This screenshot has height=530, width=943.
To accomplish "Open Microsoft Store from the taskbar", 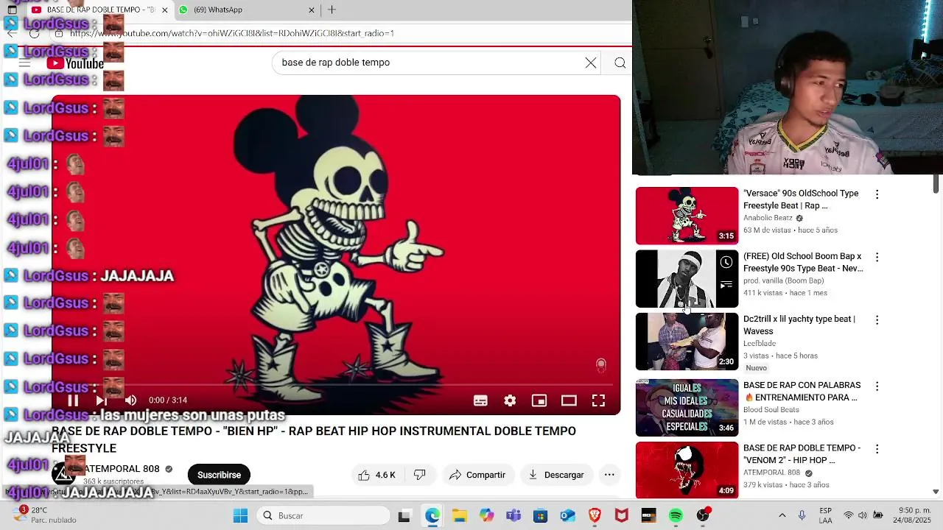I will click(x=541, y=516).
